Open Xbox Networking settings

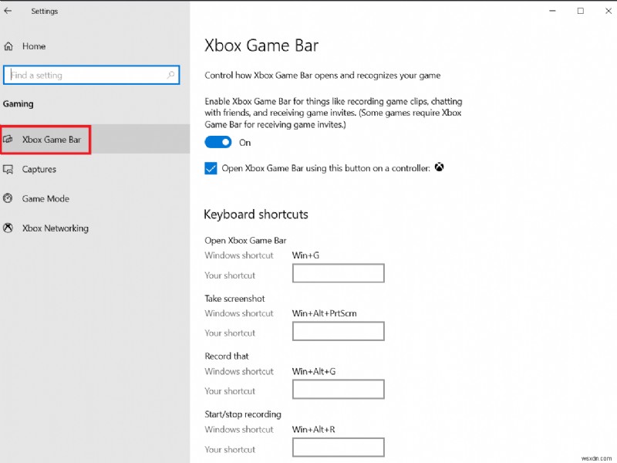55,228
